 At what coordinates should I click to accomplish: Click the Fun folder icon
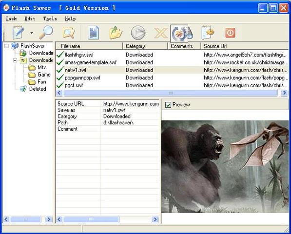pyautogui.click(x=32, y=82)
